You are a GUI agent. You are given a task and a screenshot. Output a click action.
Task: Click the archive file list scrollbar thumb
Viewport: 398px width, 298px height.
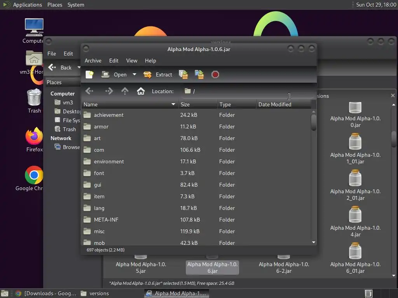[314, 122]
